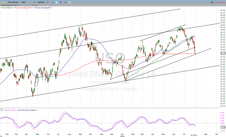Click the Oct label at far right of axis
Viewport: 226px width, 137px height.
click(217, 134)
